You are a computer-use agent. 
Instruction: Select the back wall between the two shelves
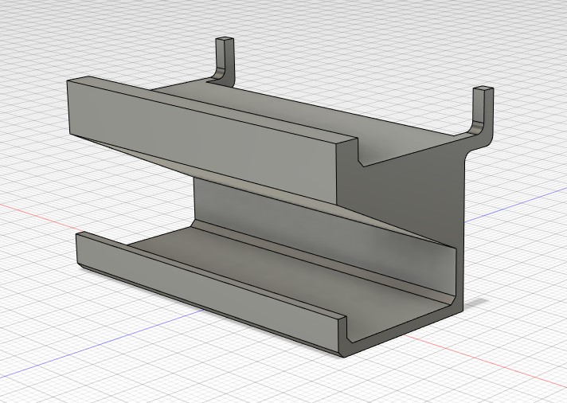click(x=239, y=203)
